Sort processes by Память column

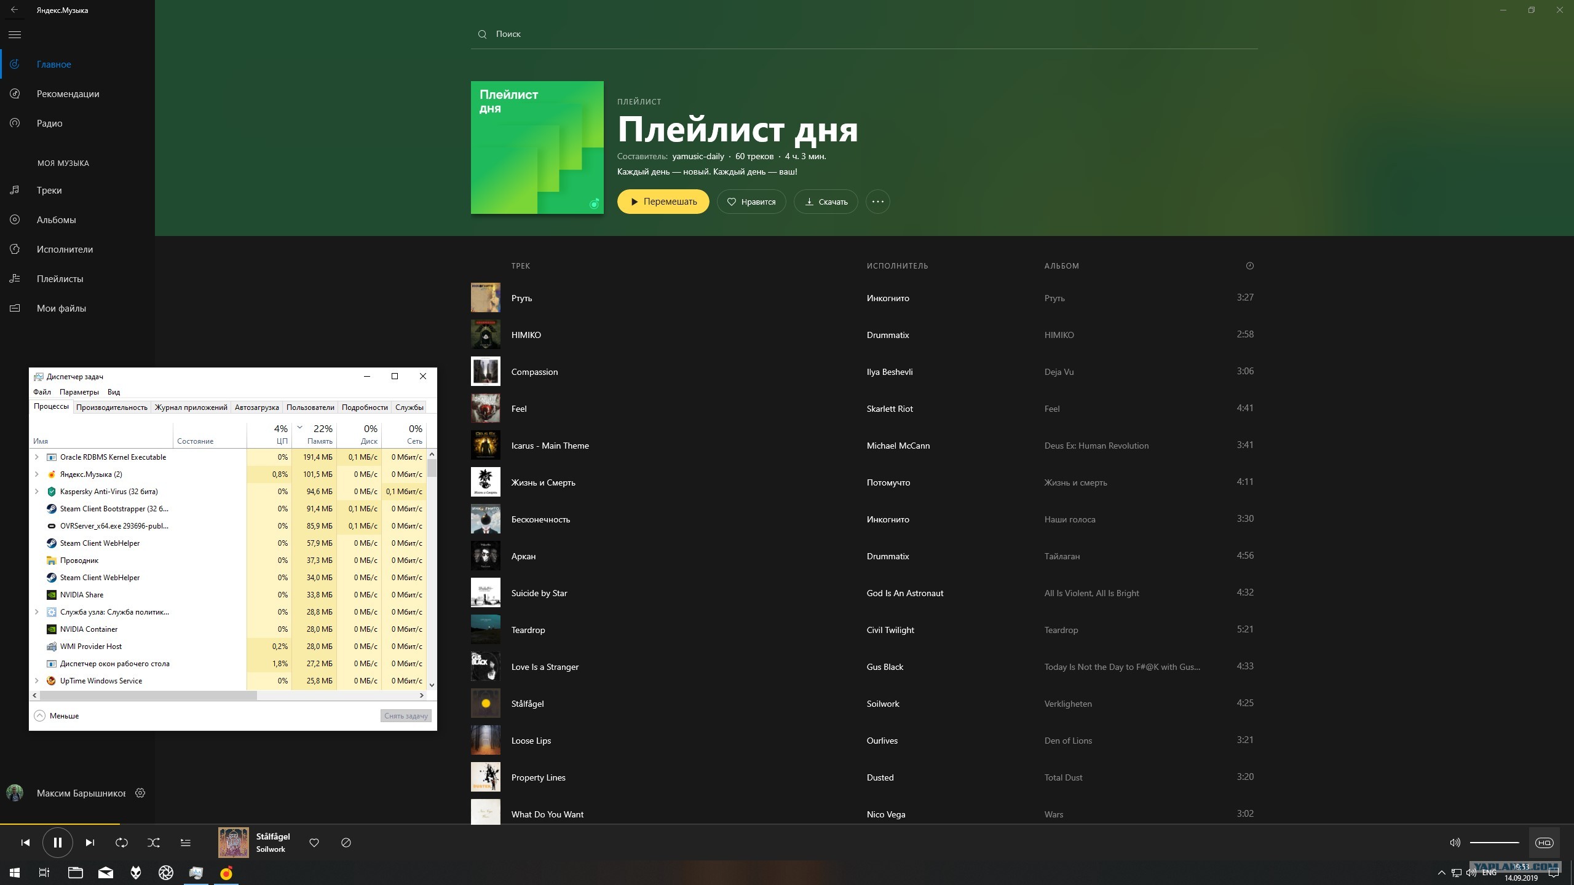click(314, 434)
